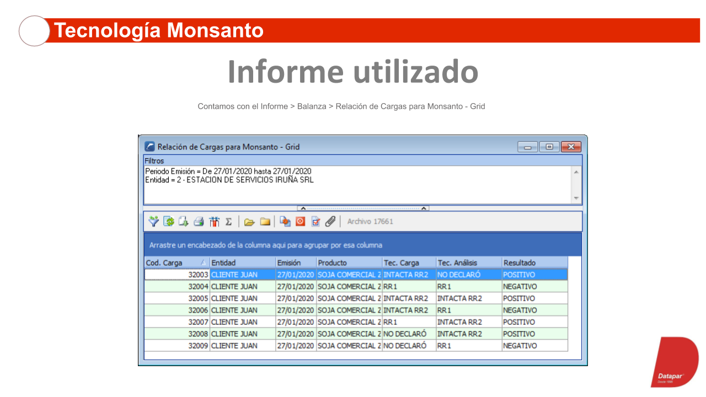Click Emisión date cell in row 32008

pos(296,334)
